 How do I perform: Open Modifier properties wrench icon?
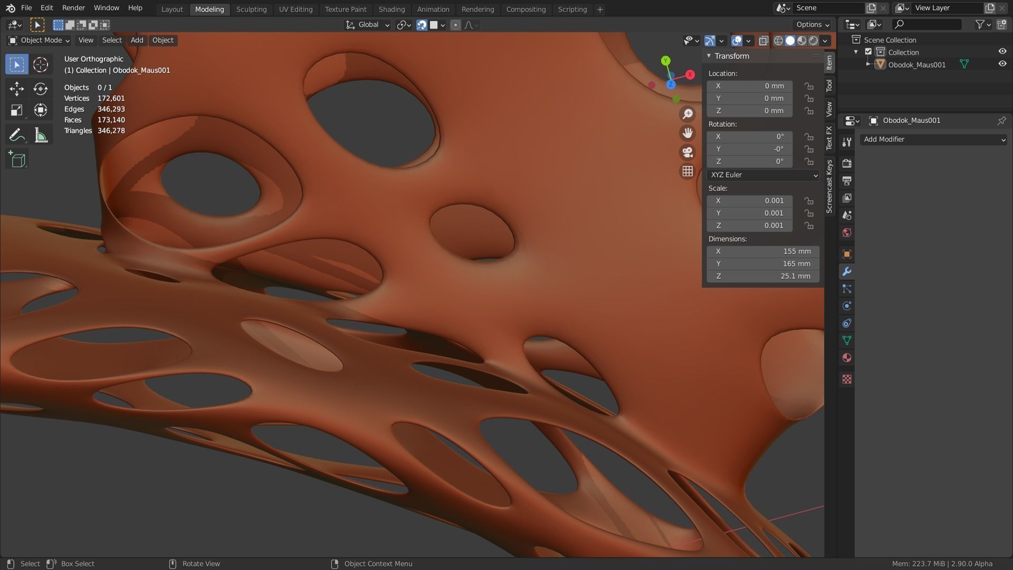tap(847, 272)
